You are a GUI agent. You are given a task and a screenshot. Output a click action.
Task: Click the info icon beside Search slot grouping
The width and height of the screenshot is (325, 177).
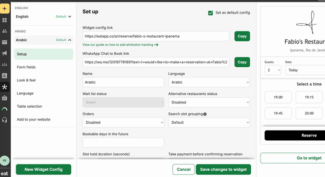(205, 114)
